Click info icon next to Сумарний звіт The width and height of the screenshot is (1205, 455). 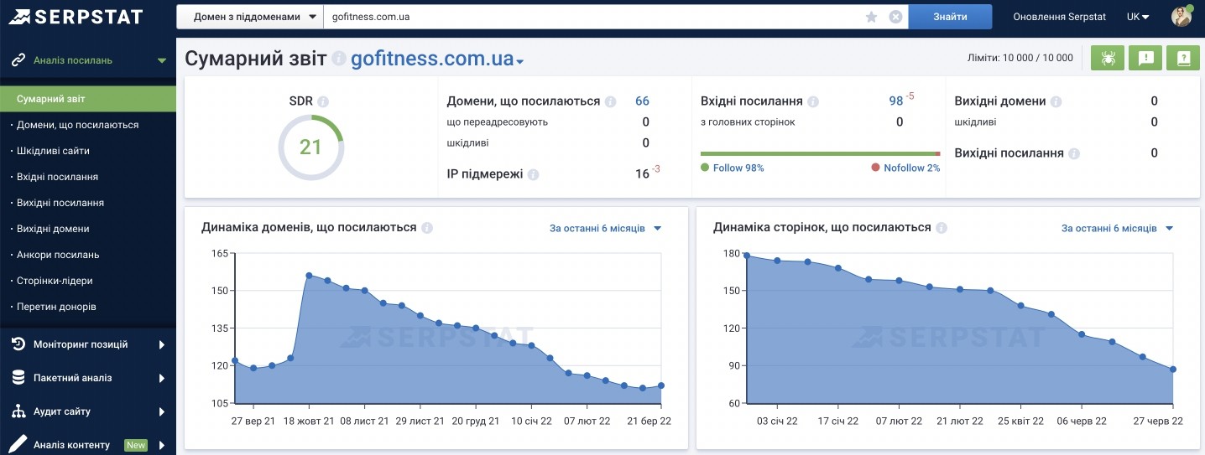338,59
